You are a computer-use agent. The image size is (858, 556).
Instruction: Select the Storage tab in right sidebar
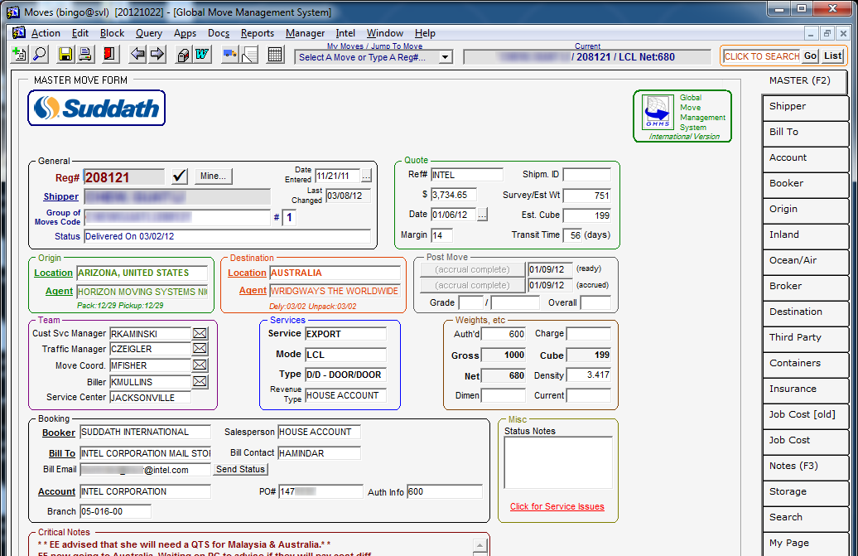[x=805, y=492]
